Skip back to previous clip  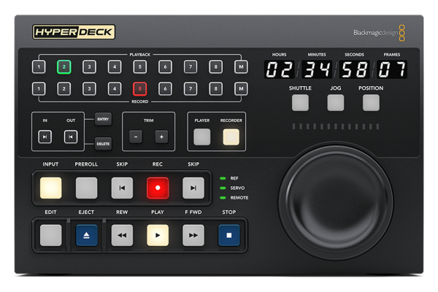tap(122, 188)
